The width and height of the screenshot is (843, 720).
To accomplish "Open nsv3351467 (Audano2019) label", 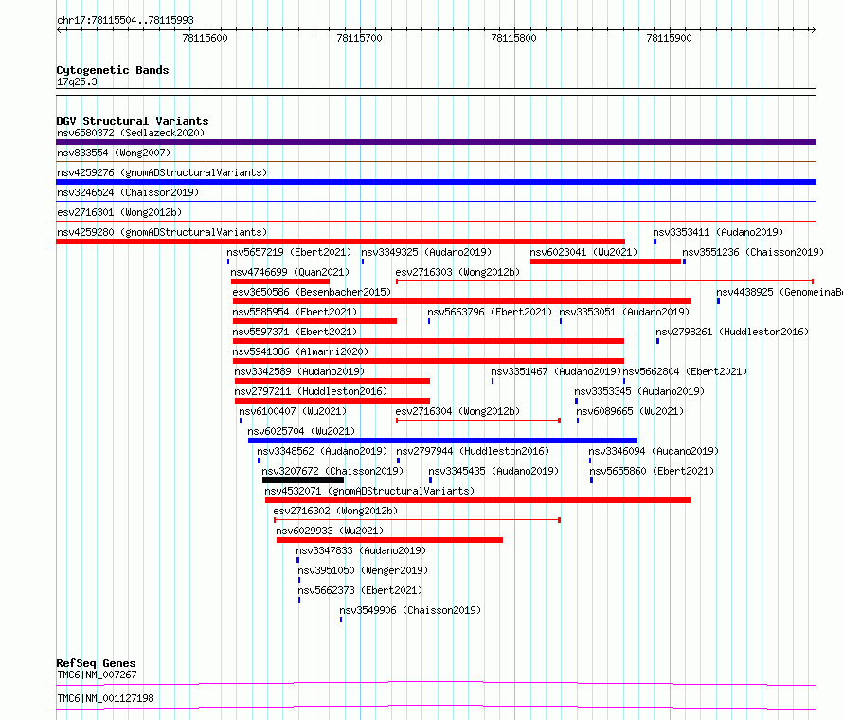I will pyautogui.click(x=556, y=371).
